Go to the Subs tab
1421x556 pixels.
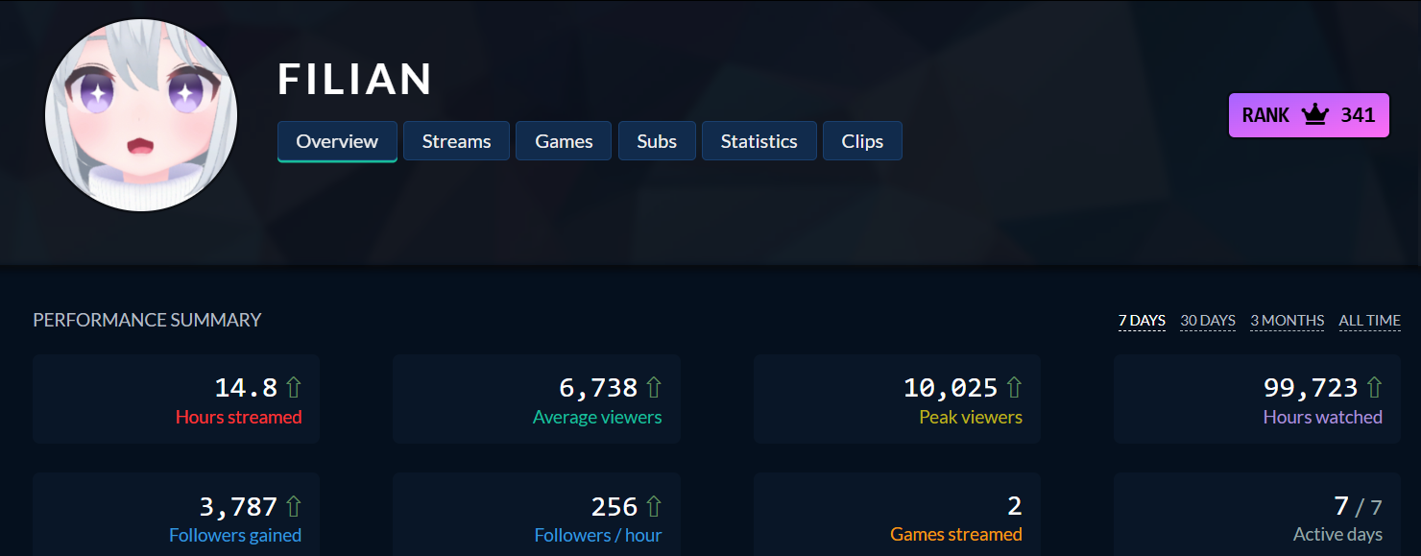[x=657, y=141]
